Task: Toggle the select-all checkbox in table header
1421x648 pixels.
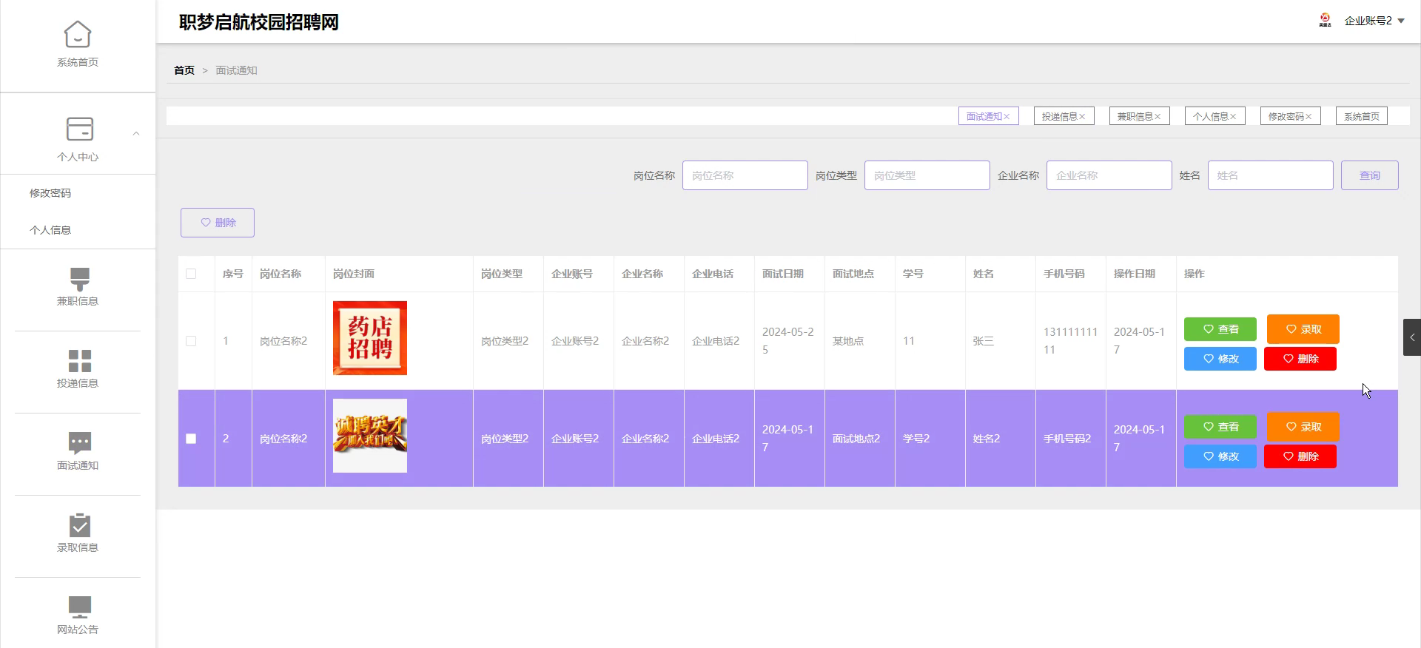Action: pos(191,274)
